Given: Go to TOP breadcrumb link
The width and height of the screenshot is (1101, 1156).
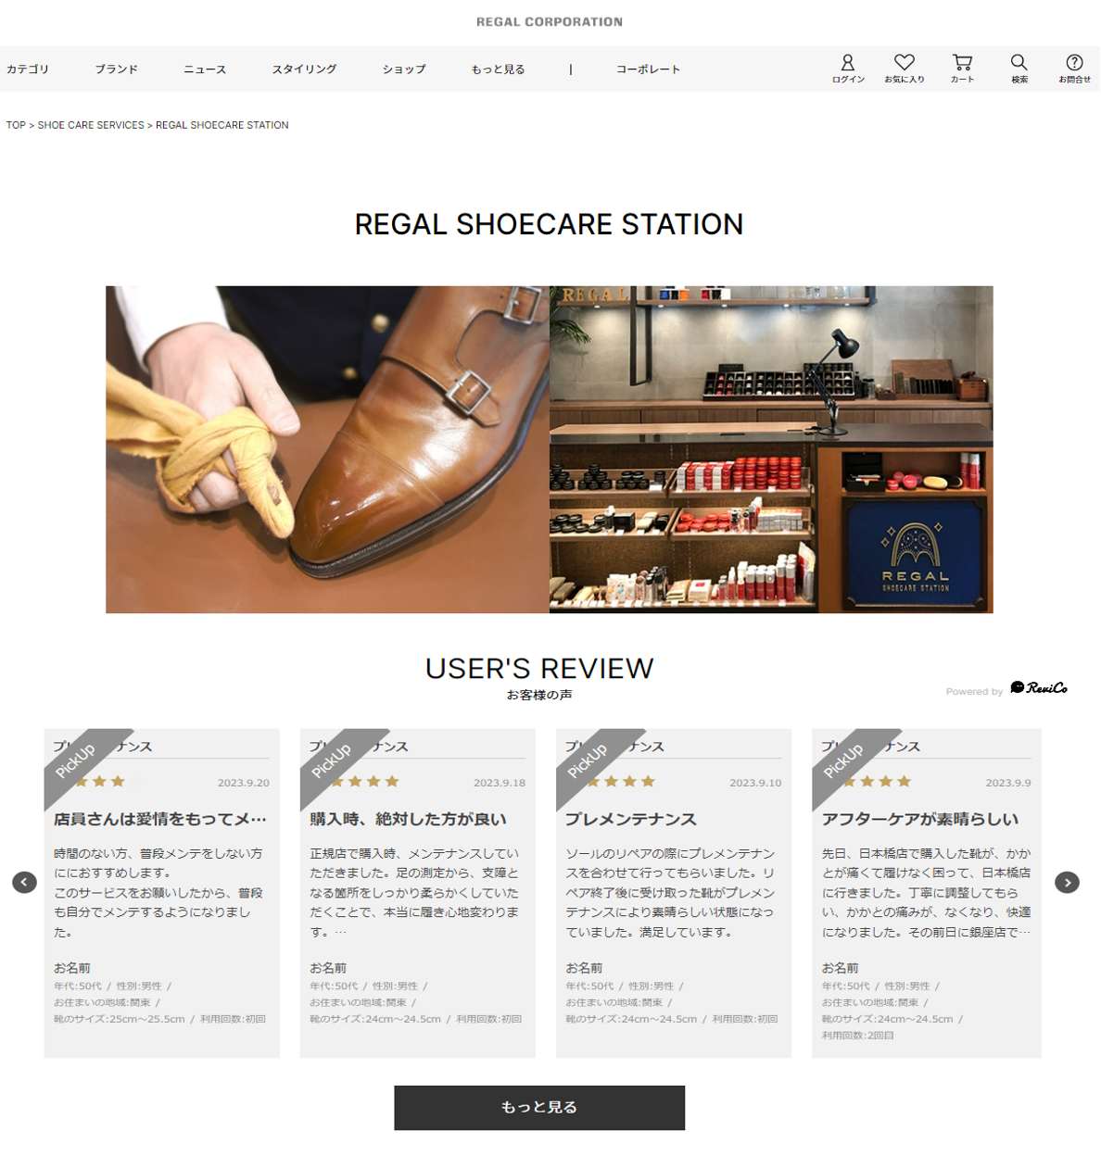Looking at the screenshot, I should (16, 125).
